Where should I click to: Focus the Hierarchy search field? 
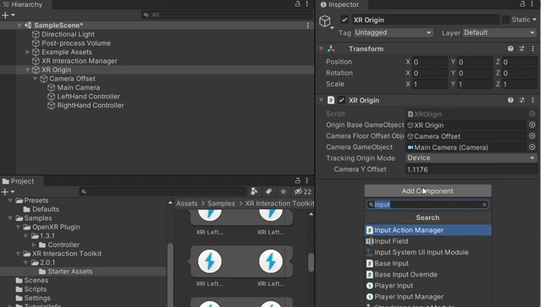point(226,15)
